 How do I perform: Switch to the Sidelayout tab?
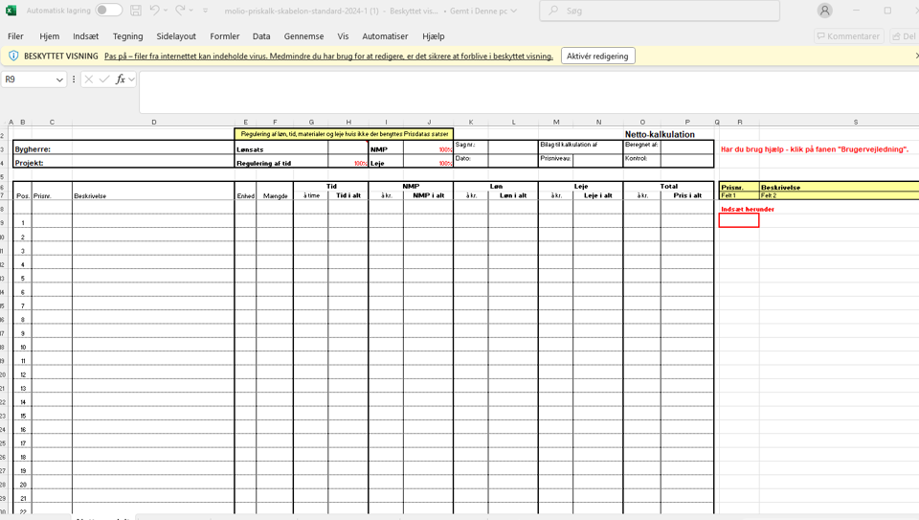(176, 36)
